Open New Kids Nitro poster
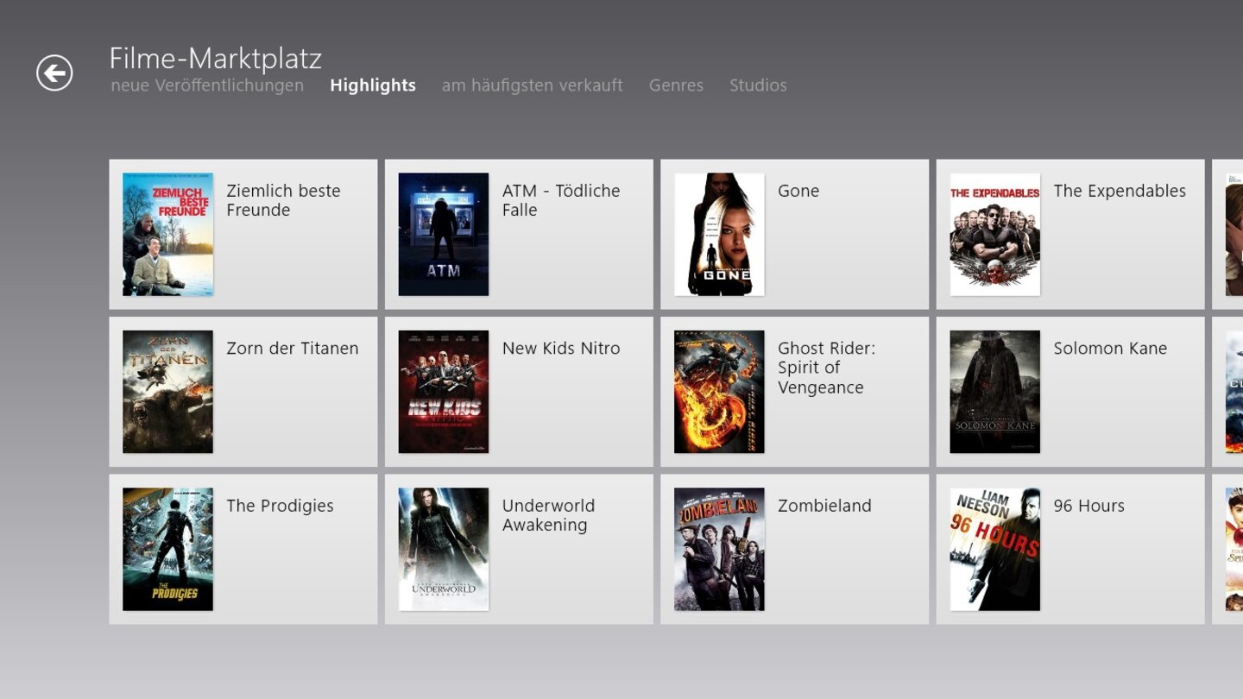The width and height of the screenshot is (1243, 699). (444, 392)
